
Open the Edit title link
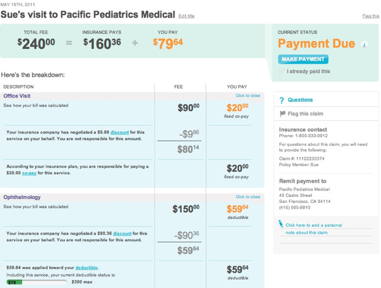187,16
